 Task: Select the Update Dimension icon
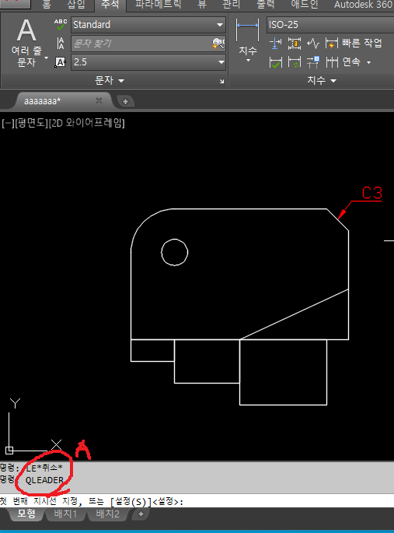click(x=295, y=62)
